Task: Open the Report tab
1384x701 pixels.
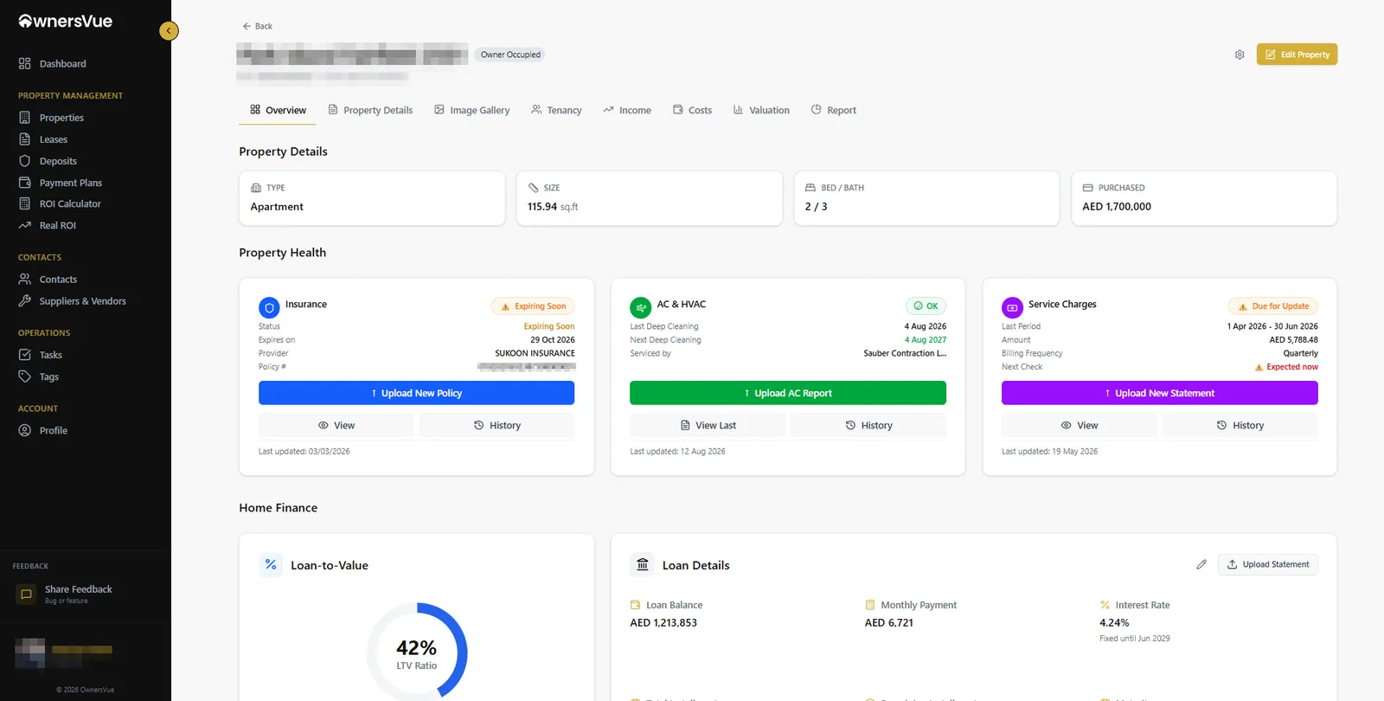Action: click(x=834, y=110)
